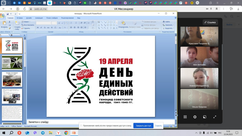
Task: Switch to the Анимация (Animation) ribbon tab
Action: coord(39,18)
